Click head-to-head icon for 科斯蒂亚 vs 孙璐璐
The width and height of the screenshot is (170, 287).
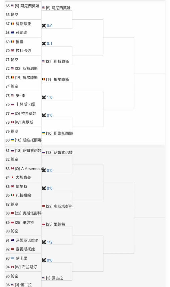pos(44,26)
